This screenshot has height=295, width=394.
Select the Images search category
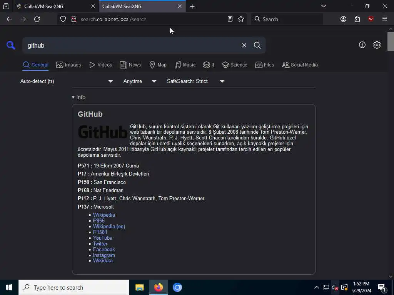(x=68, y=65)
